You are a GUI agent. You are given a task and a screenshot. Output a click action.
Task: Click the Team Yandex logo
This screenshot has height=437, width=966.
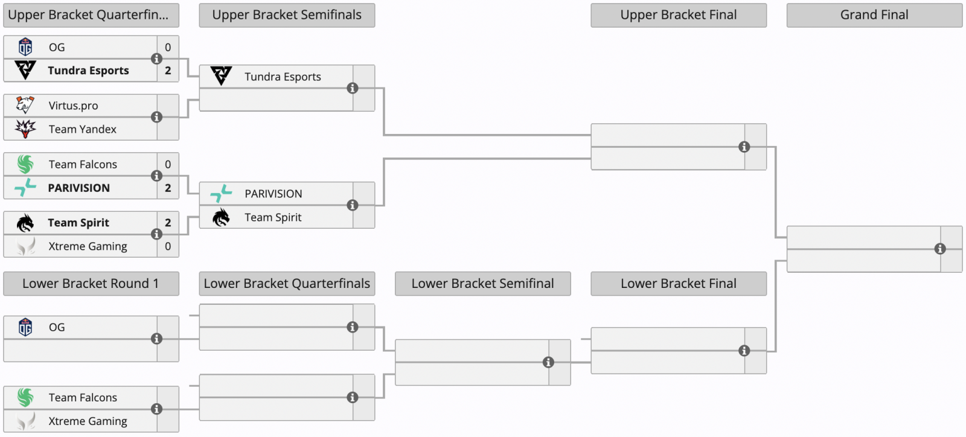click(x=25, y=129)
